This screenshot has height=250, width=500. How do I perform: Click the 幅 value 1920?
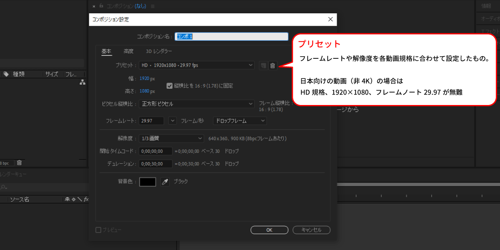click(144, 78)
